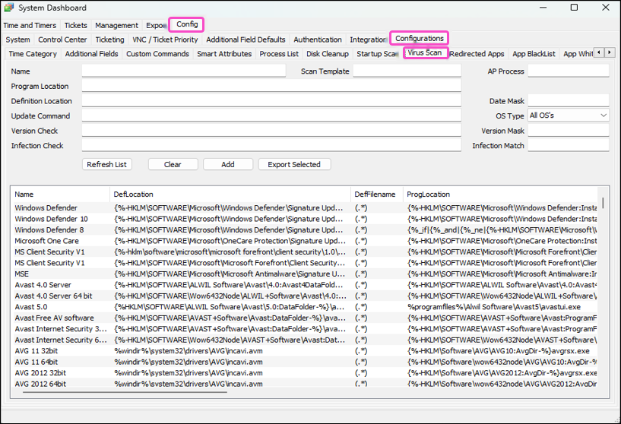Viewport: 621px width, 424px height.
Task: Click the Add button
Action: point(227,164)
